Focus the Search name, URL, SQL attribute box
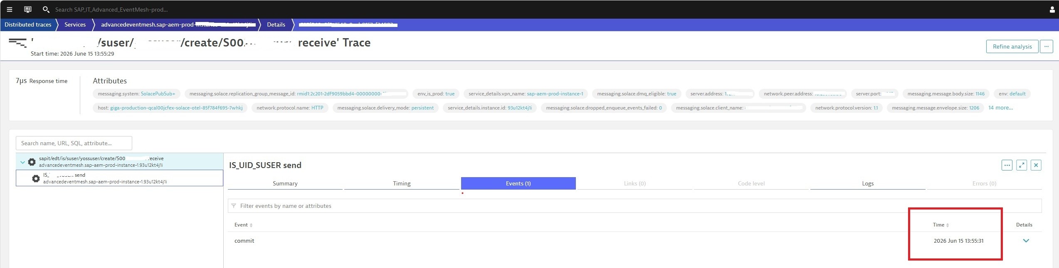Viewport: 1059px width, 268px height. pos(74,143)
